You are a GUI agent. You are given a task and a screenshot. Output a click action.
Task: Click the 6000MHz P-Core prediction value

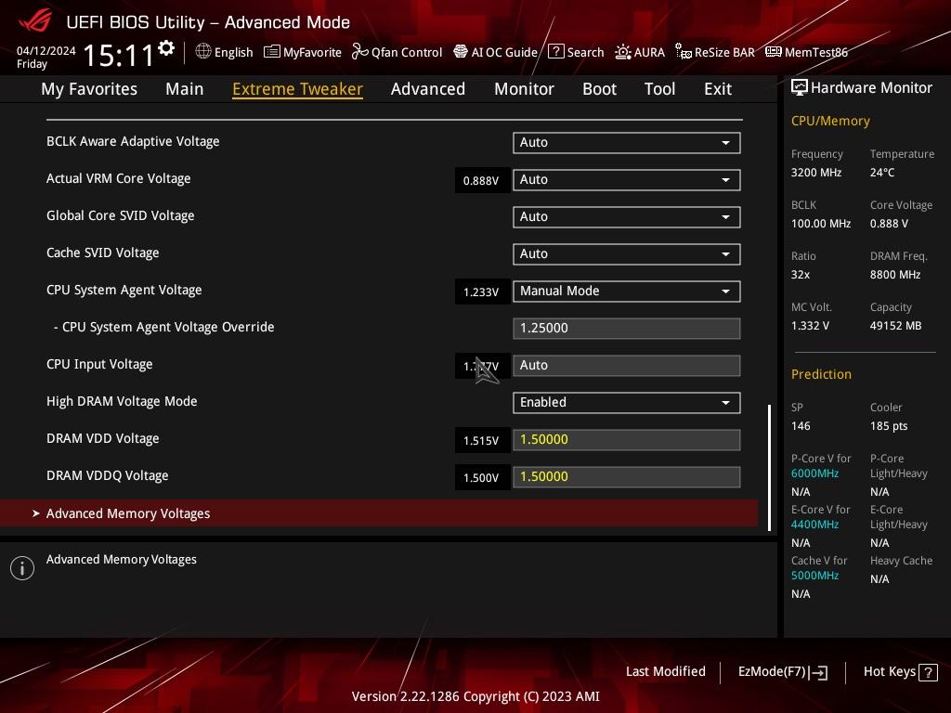(x=815, y=473)
